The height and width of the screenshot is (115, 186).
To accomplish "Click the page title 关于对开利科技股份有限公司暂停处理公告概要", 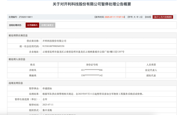I will [x=92, y=4].
